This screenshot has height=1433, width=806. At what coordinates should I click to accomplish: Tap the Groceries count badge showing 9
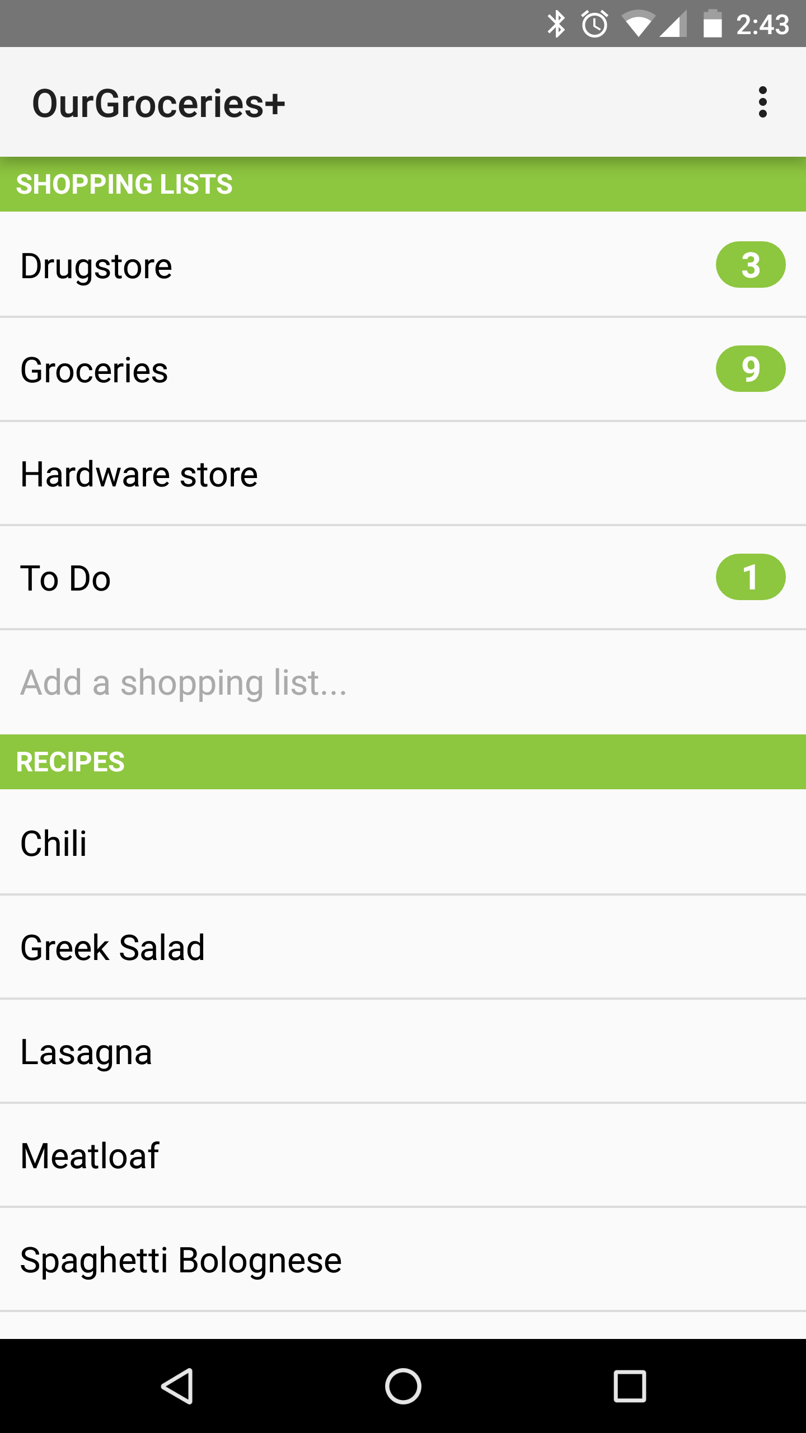tap(751, 369)
